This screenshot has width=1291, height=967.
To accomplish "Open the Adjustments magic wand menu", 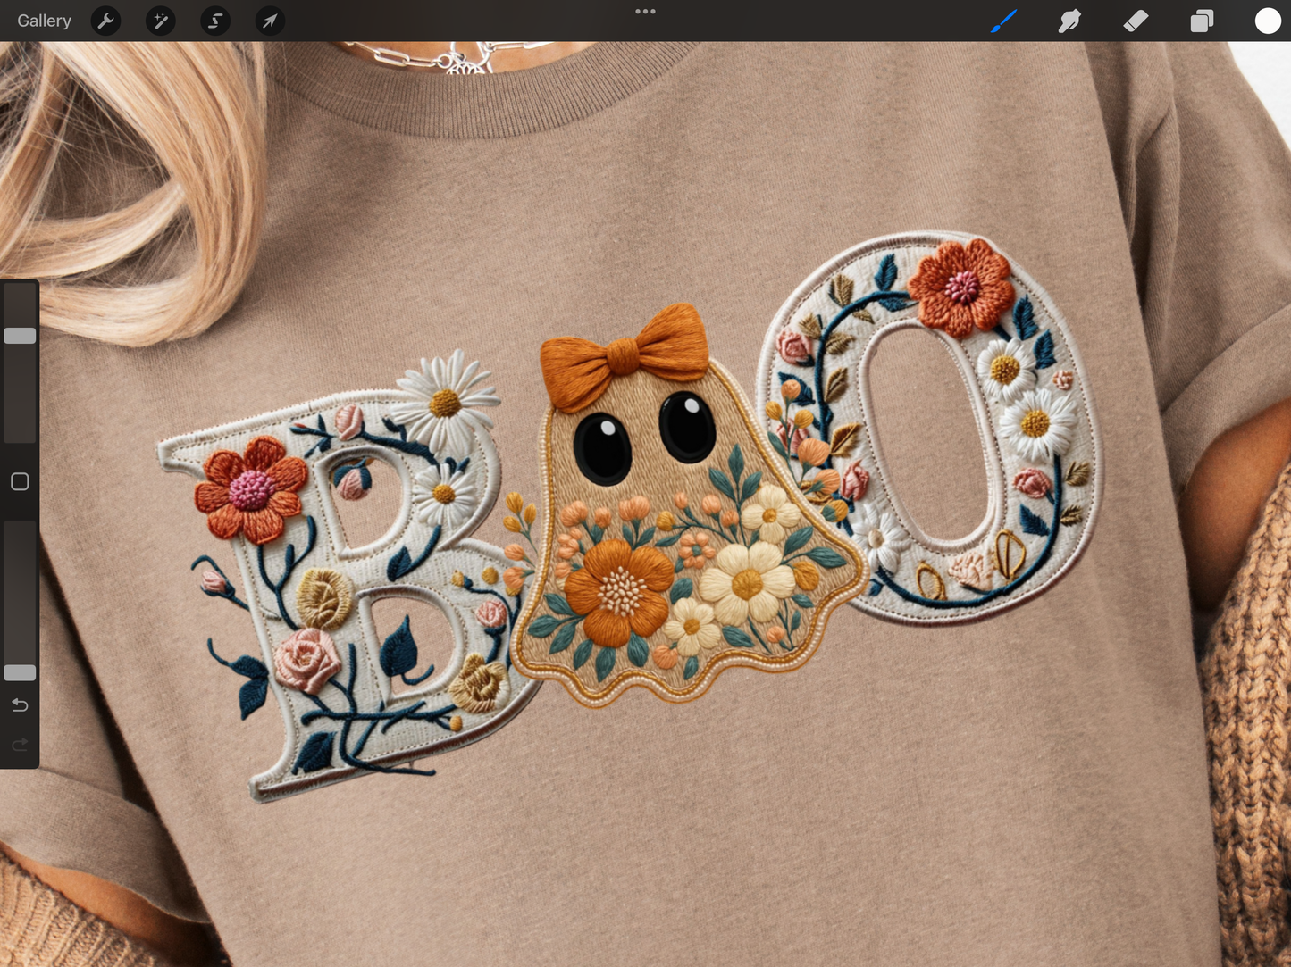I will [x=161, y=21].
